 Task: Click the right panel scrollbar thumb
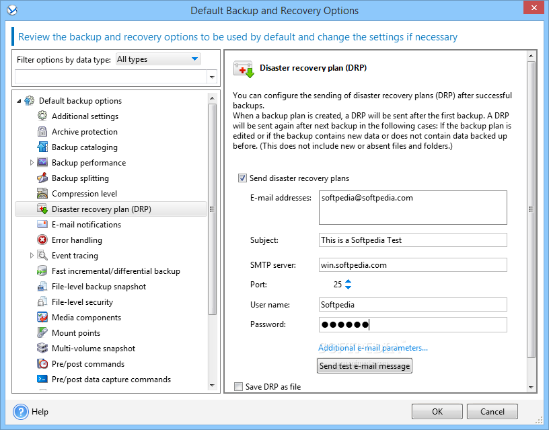point(531,209)
